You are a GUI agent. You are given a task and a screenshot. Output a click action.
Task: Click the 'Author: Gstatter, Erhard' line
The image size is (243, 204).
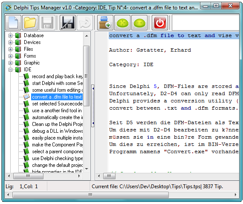coord(150,50)
